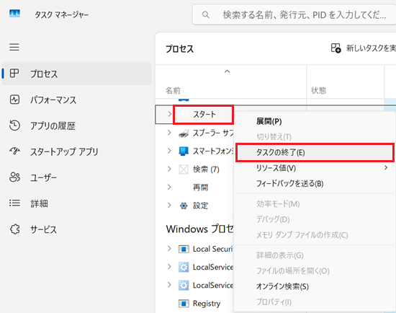
Task: Expand the 検索 (7) process group
Action: pos(169,169)
